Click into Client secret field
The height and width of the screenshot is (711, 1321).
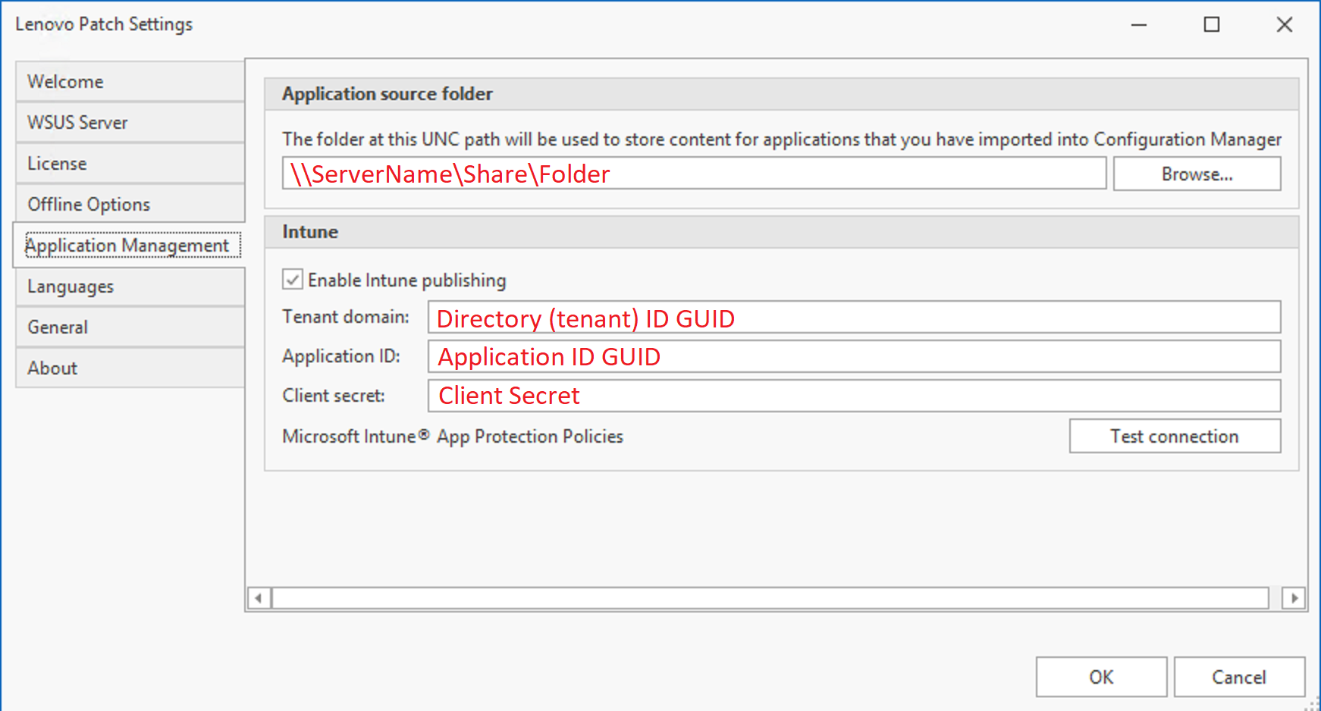click(x=854, y=396)
